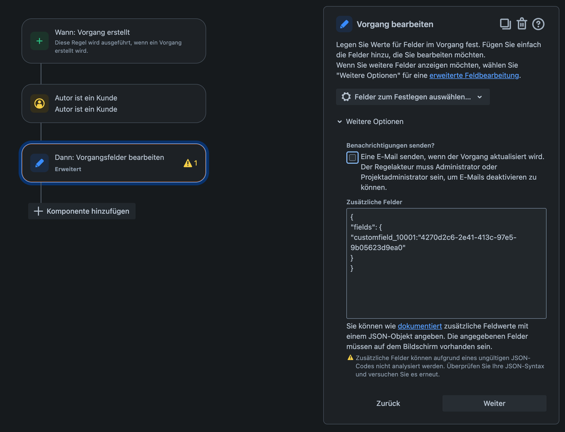
Task: Click the green plus trigger icon
Action: tap(39, 41)
